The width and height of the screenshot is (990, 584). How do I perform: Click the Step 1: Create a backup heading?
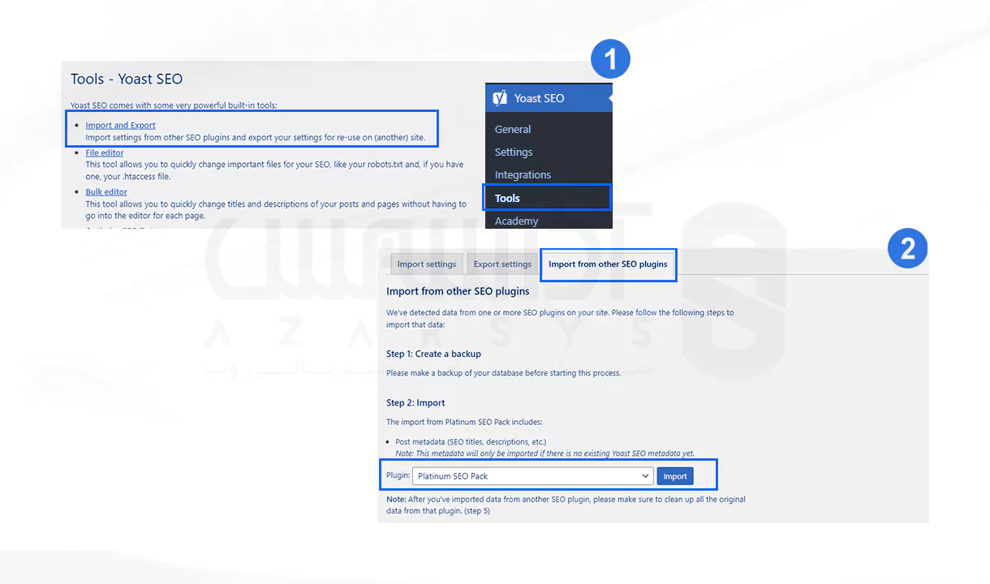(433, 354)
